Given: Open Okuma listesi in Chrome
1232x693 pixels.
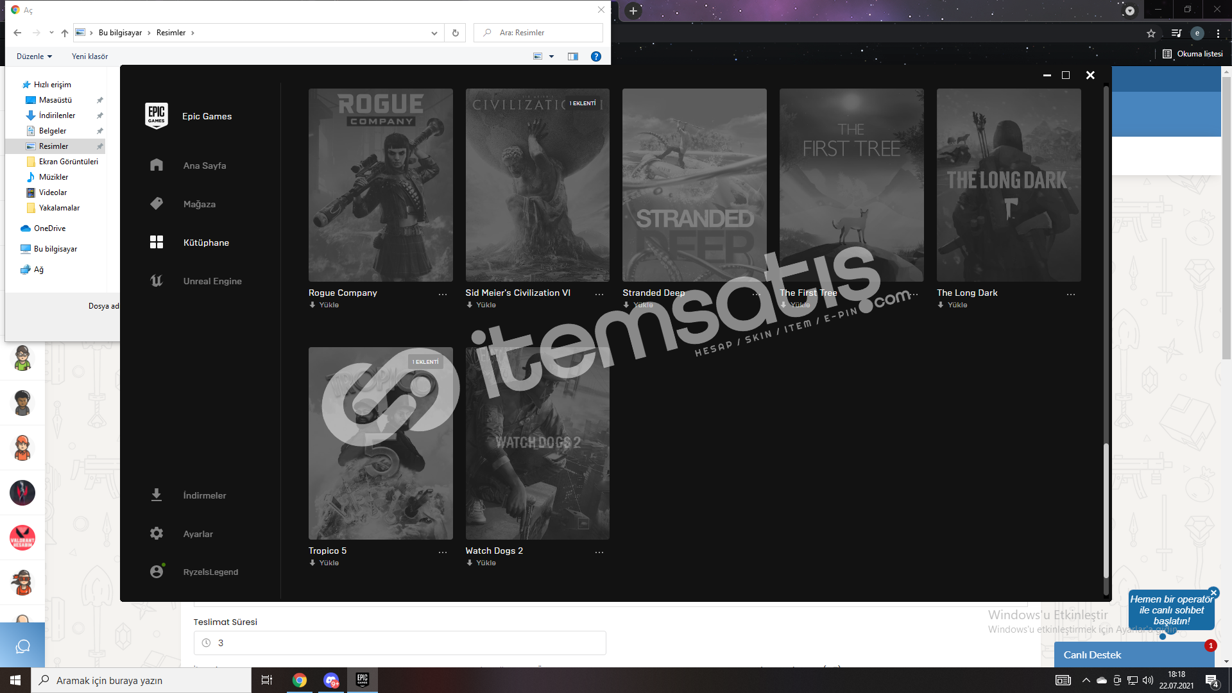Looking at the screenshot, I should point(1193,54).
